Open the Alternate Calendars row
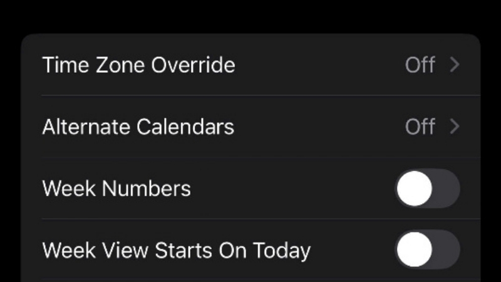This screenshot has width=501, height=282. pyautogui.click(x=251, y=127)
